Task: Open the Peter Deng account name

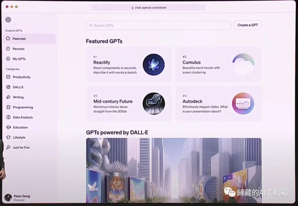Action: pos(22,196)
